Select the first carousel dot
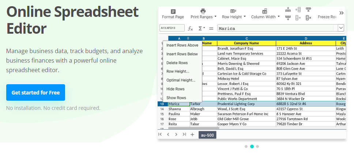Screen dimensions: 354x156 pos(246,146)
